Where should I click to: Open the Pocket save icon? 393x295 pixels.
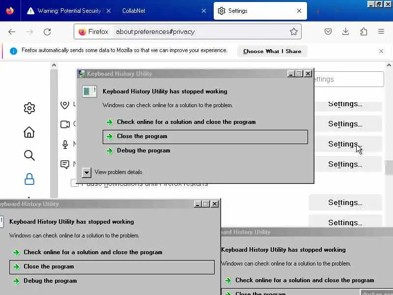pyautogui.click(x=328, y=31)
